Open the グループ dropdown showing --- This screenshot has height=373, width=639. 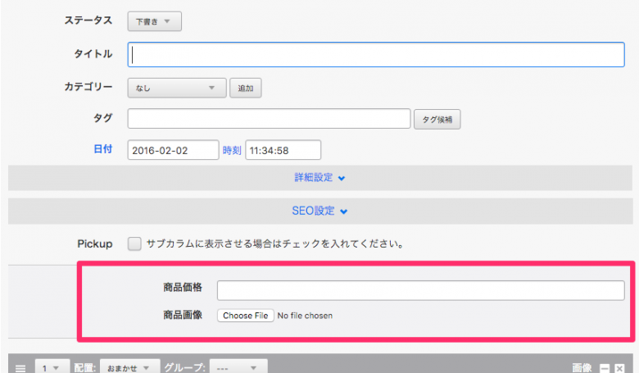(x=238, y=367)
